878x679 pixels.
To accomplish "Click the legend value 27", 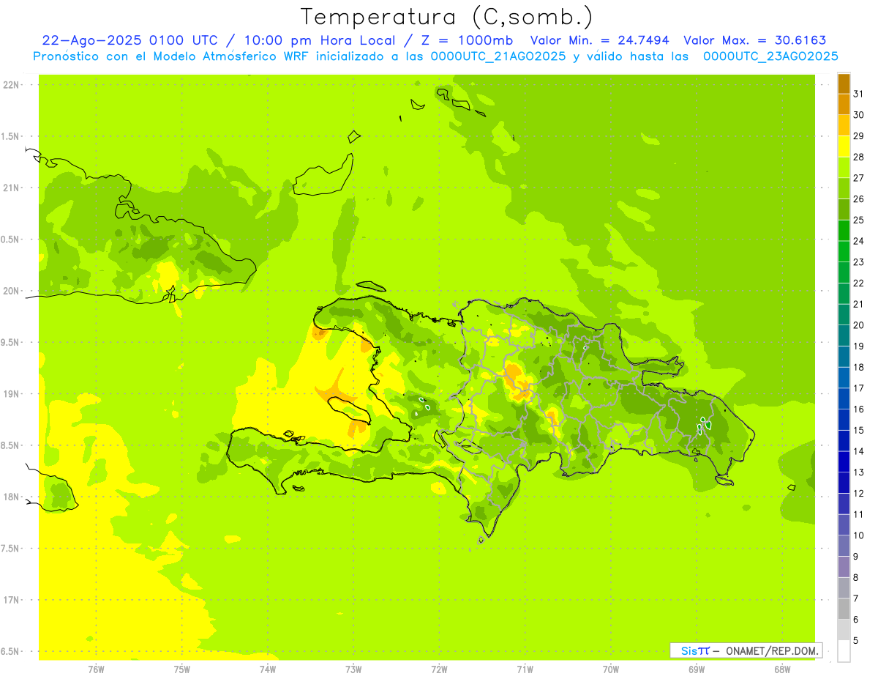I will (x=858, y=178).
